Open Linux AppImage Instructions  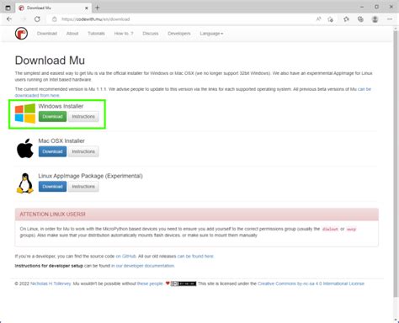pos(83,187)
